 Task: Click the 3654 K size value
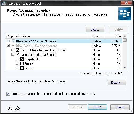pos(116,46)
